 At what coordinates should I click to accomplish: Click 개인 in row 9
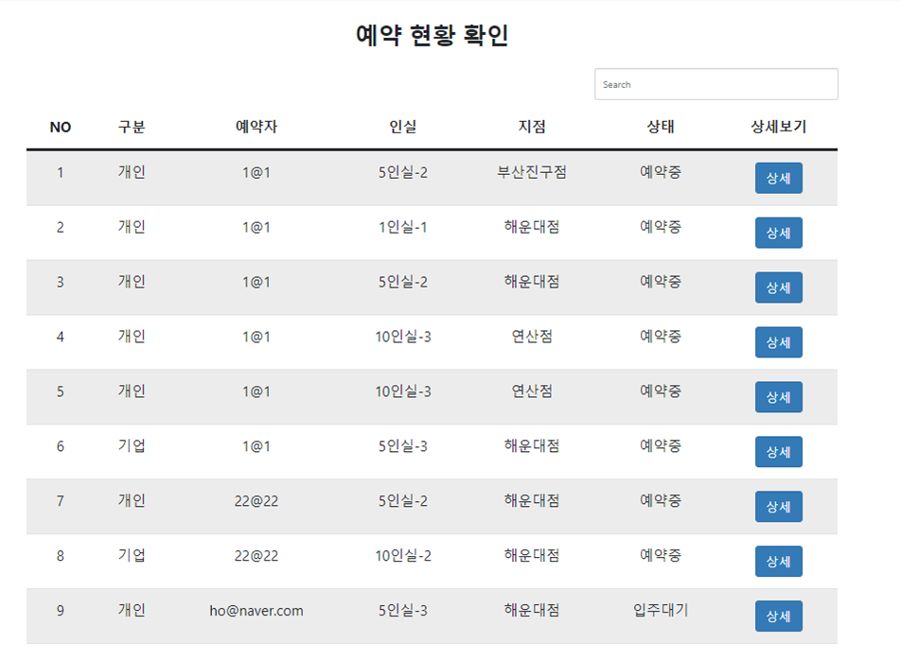(132, 610)
